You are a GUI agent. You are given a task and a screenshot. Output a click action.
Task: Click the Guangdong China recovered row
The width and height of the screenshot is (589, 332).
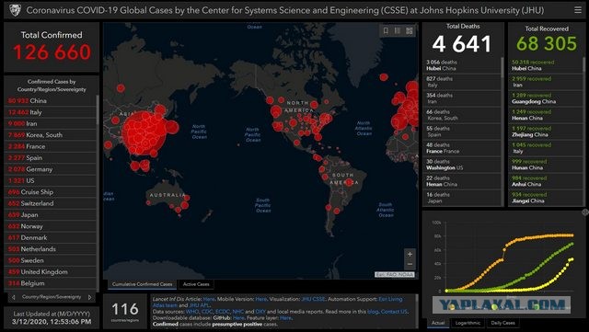(546, 98)
